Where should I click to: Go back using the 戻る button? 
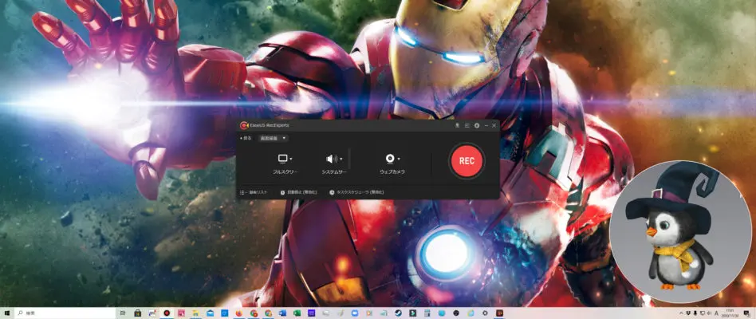pyautogui.click(x=246, y=138)
